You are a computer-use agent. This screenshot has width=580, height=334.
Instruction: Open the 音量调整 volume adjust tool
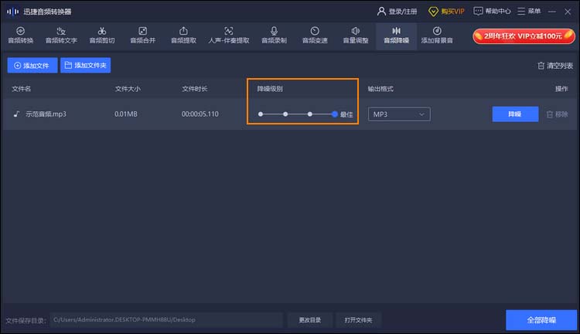point(356,36)
